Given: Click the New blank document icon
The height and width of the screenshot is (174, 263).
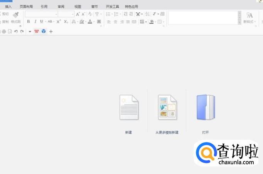Looking at the screenshot, I should (128, 108).
